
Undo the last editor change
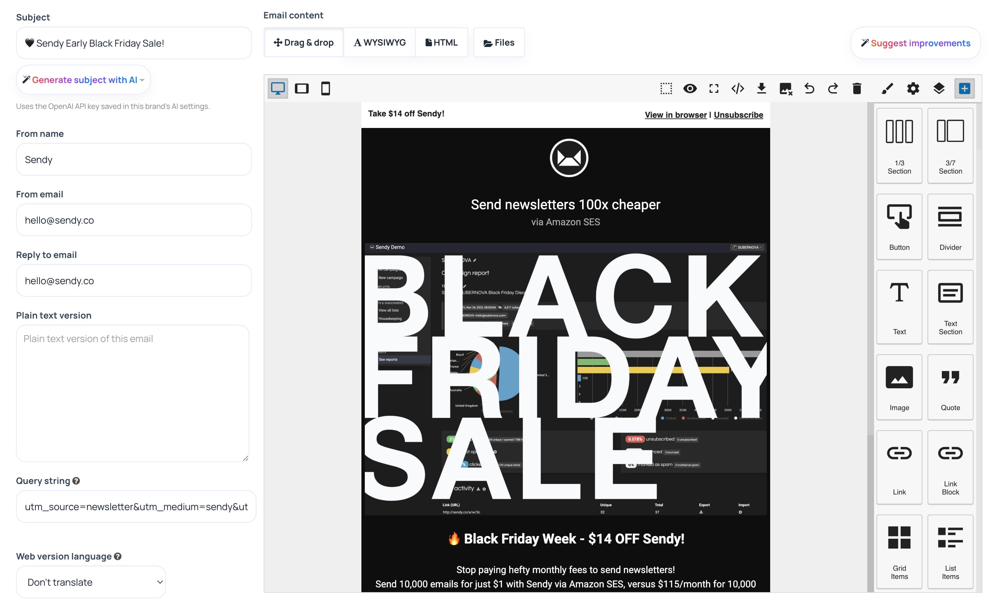(809, 88)
